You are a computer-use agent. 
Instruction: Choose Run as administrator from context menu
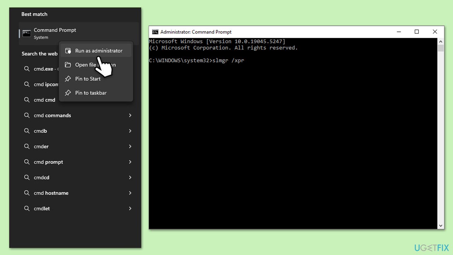pyautogui.click(x=99, y=51)
